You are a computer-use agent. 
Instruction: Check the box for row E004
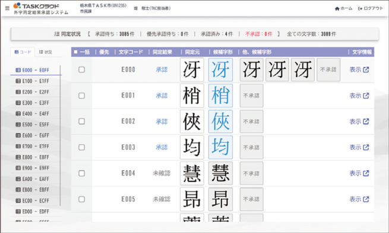(x=81, y=173)
